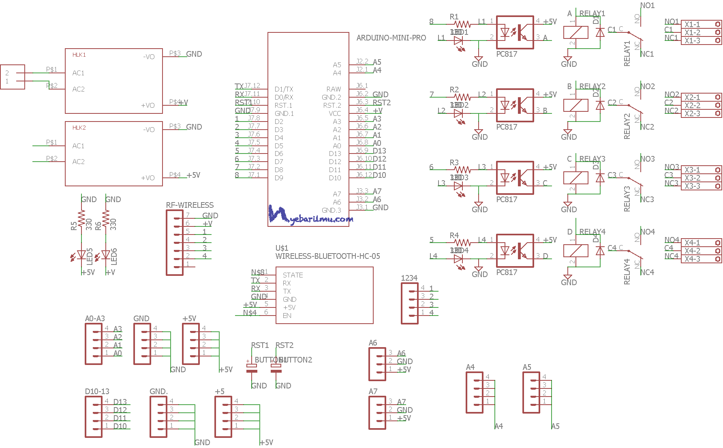Image resolution: width=723 pixels, height=448 pixels.
Task: Select the HLK2 power module block
Action: pyautogui.click(x=114, y=154)
